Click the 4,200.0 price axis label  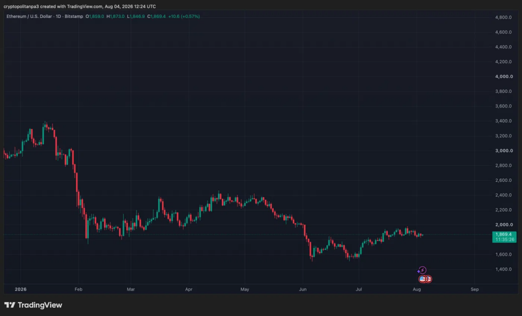point(503,62)
